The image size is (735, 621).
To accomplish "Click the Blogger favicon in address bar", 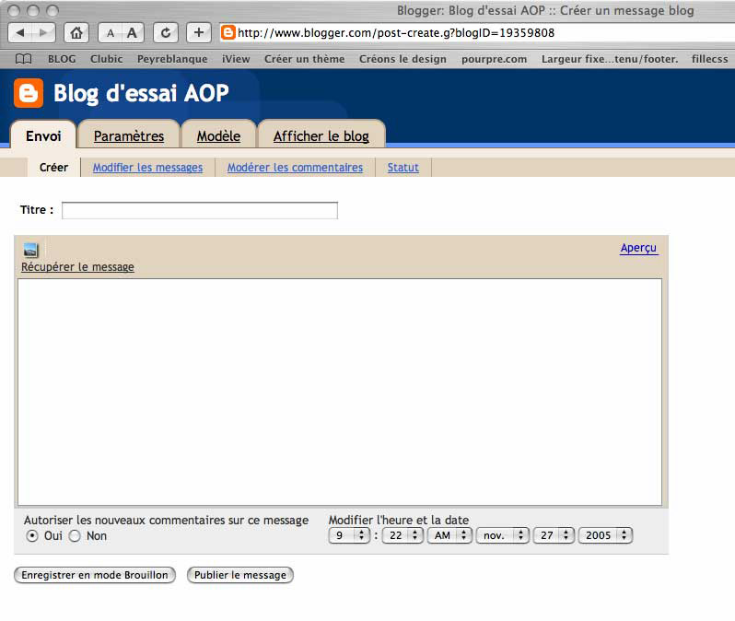I will [227, 32].
